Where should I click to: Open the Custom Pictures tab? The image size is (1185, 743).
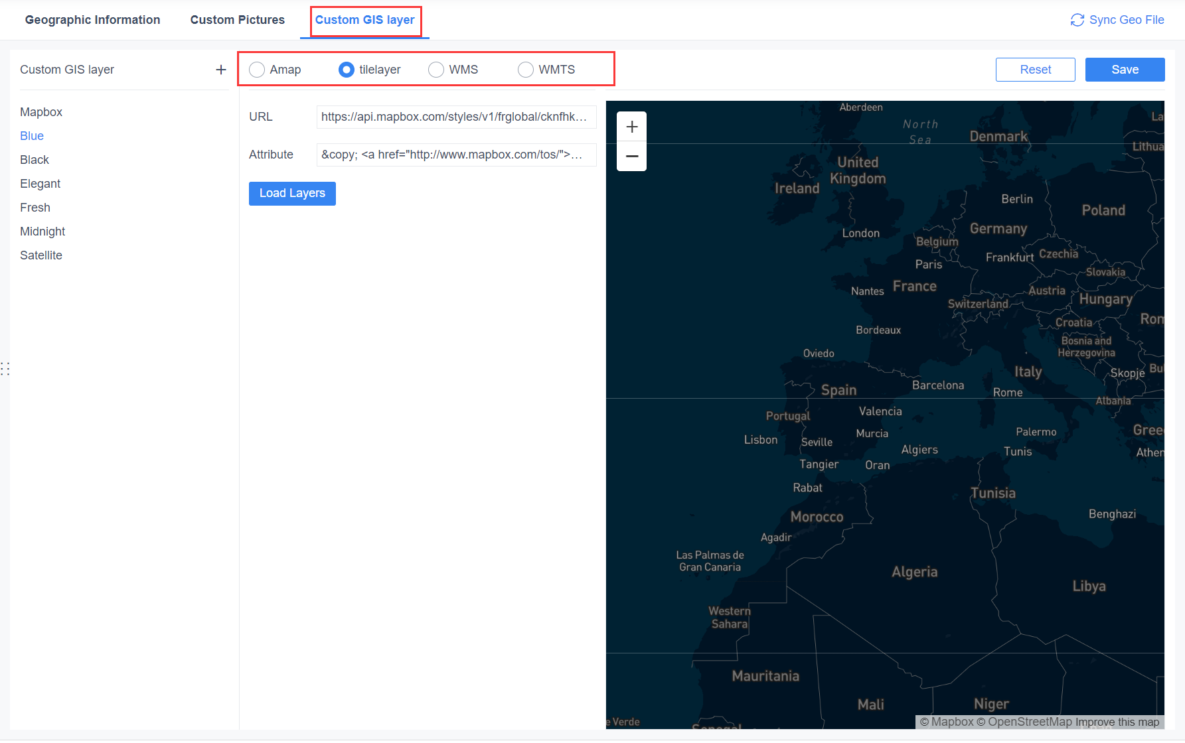[238, 20]
